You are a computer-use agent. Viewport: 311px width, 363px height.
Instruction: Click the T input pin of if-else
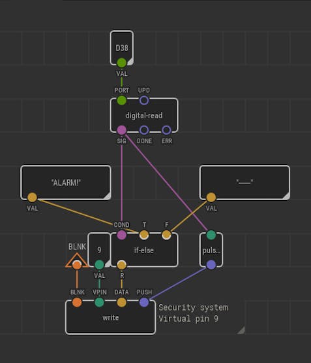[144, 235]
